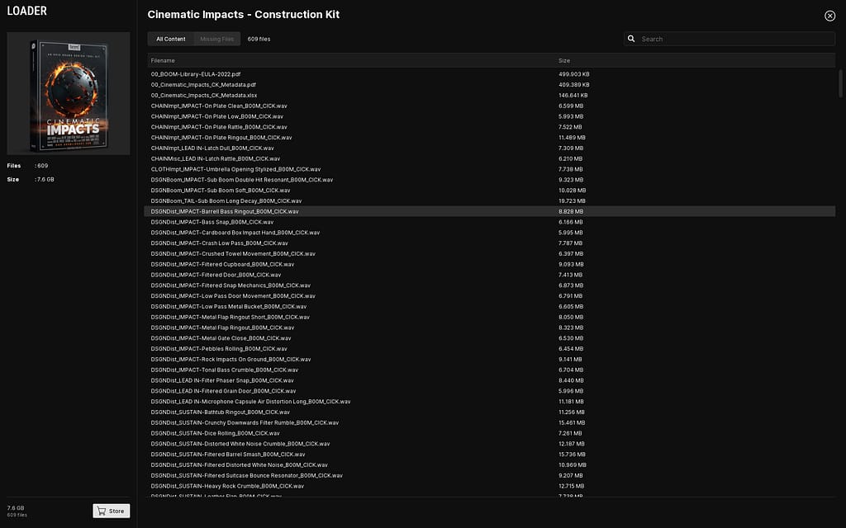Open the Store
This screenshot has height=528, width=846.
point(111,510)
